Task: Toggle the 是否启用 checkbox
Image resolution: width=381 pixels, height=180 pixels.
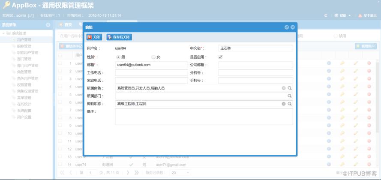Action: click(220, 57)
